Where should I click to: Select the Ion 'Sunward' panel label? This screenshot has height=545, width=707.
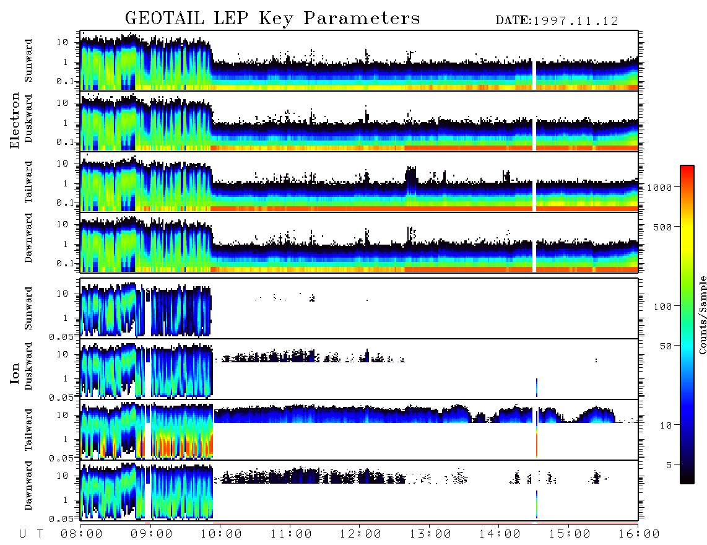tap(28, 308)
